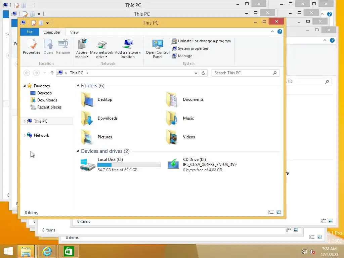344x258 pixels.
Task: Minimize the ribbon with the chevron
Action: click(272, 32)
